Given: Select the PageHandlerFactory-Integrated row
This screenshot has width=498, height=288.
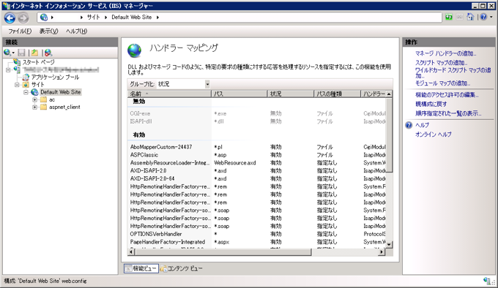Looking at the screenshot, I should 256,242.
